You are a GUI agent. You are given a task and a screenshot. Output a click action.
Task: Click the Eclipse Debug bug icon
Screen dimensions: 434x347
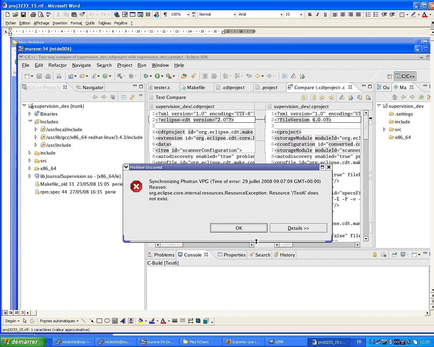point(146,76)
